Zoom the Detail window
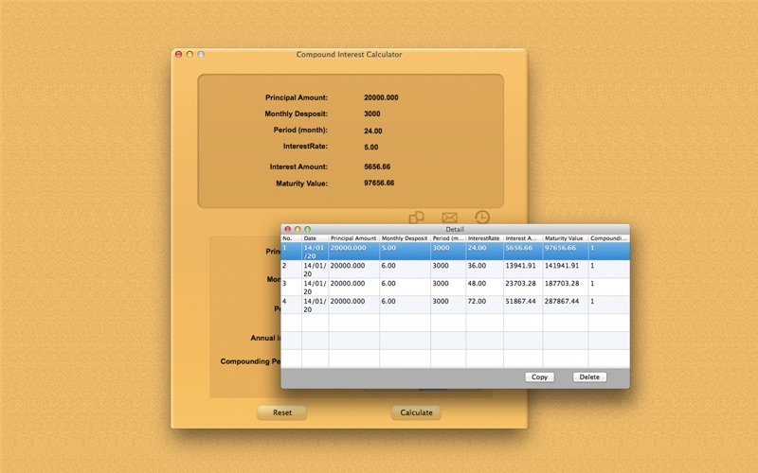Viewport: 758px width, 473px height. (x=307, y=229)
